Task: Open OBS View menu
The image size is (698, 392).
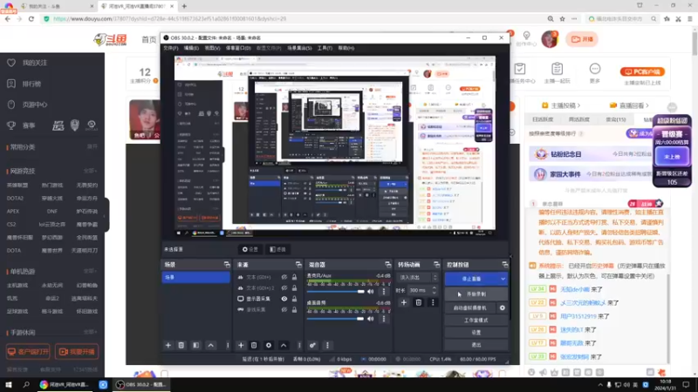Action: point(212,48)
